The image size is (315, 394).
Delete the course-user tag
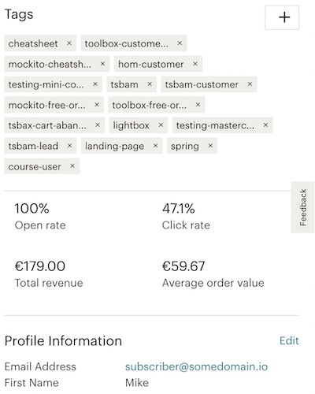72,166
